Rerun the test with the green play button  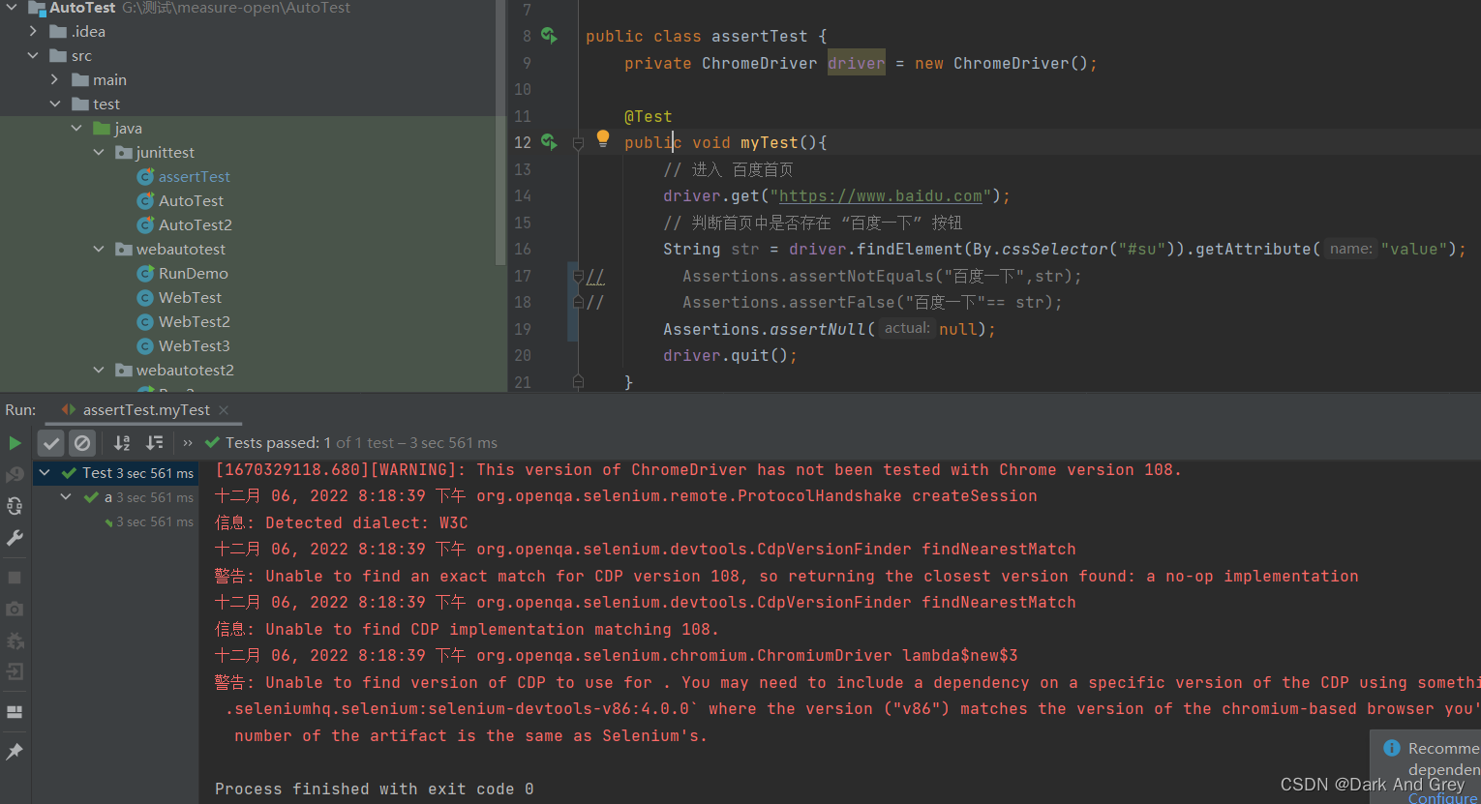(15, 443)
